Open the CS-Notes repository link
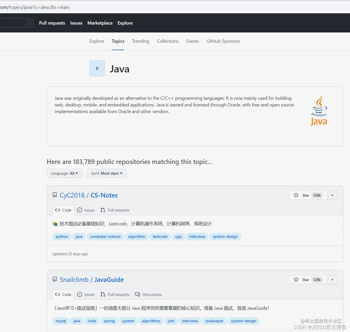This screenshot has height=332, width=350. pos(104,195)
